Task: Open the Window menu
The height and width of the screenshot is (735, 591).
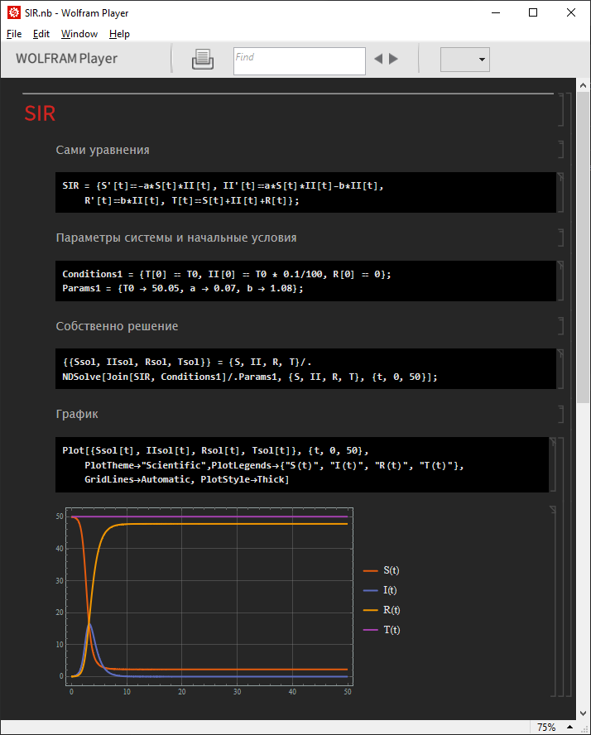Action: [x=79, y=34]
